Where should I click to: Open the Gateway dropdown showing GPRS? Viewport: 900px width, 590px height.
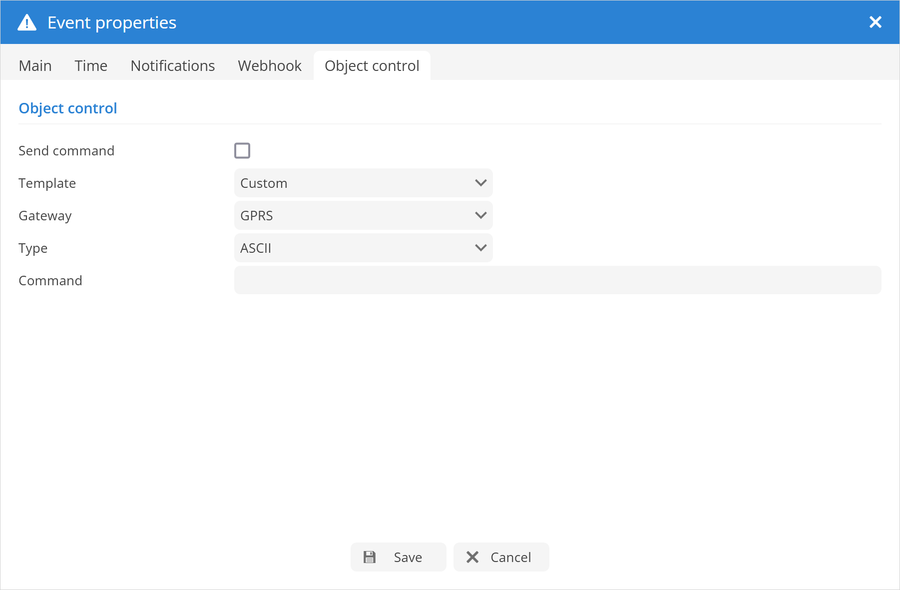pyautogui.click(x=363, y=215)
